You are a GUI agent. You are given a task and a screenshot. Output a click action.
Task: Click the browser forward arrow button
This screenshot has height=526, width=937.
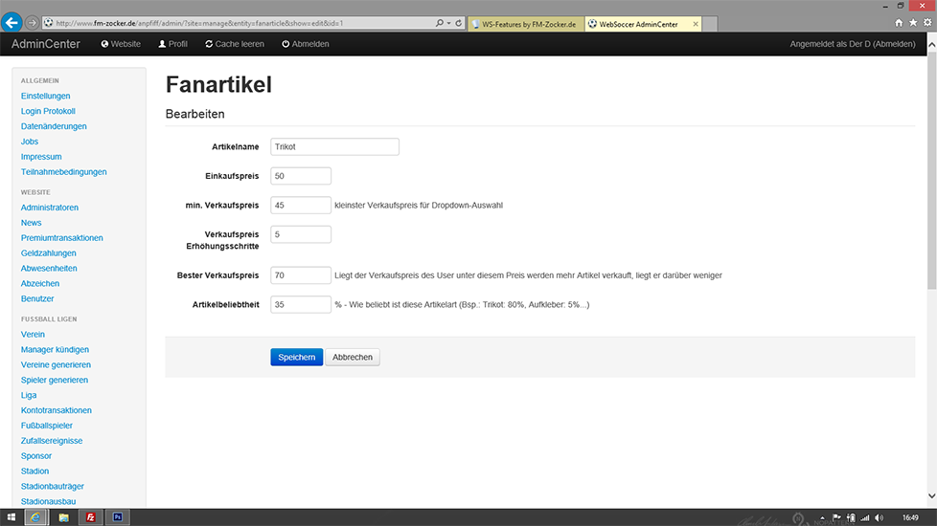33,22
